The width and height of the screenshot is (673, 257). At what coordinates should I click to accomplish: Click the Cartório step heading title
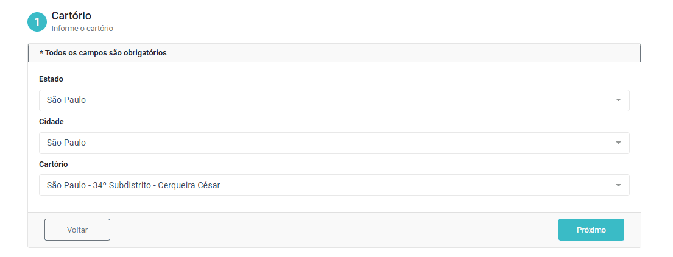(71, 16)
